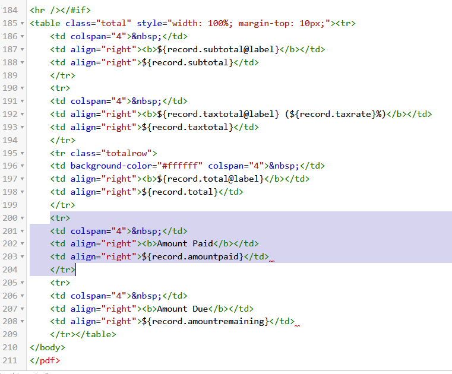This screenshot has width=452, height=374.
Task: Click the '<tr>' tag on line 200
Action: point(60,218)
